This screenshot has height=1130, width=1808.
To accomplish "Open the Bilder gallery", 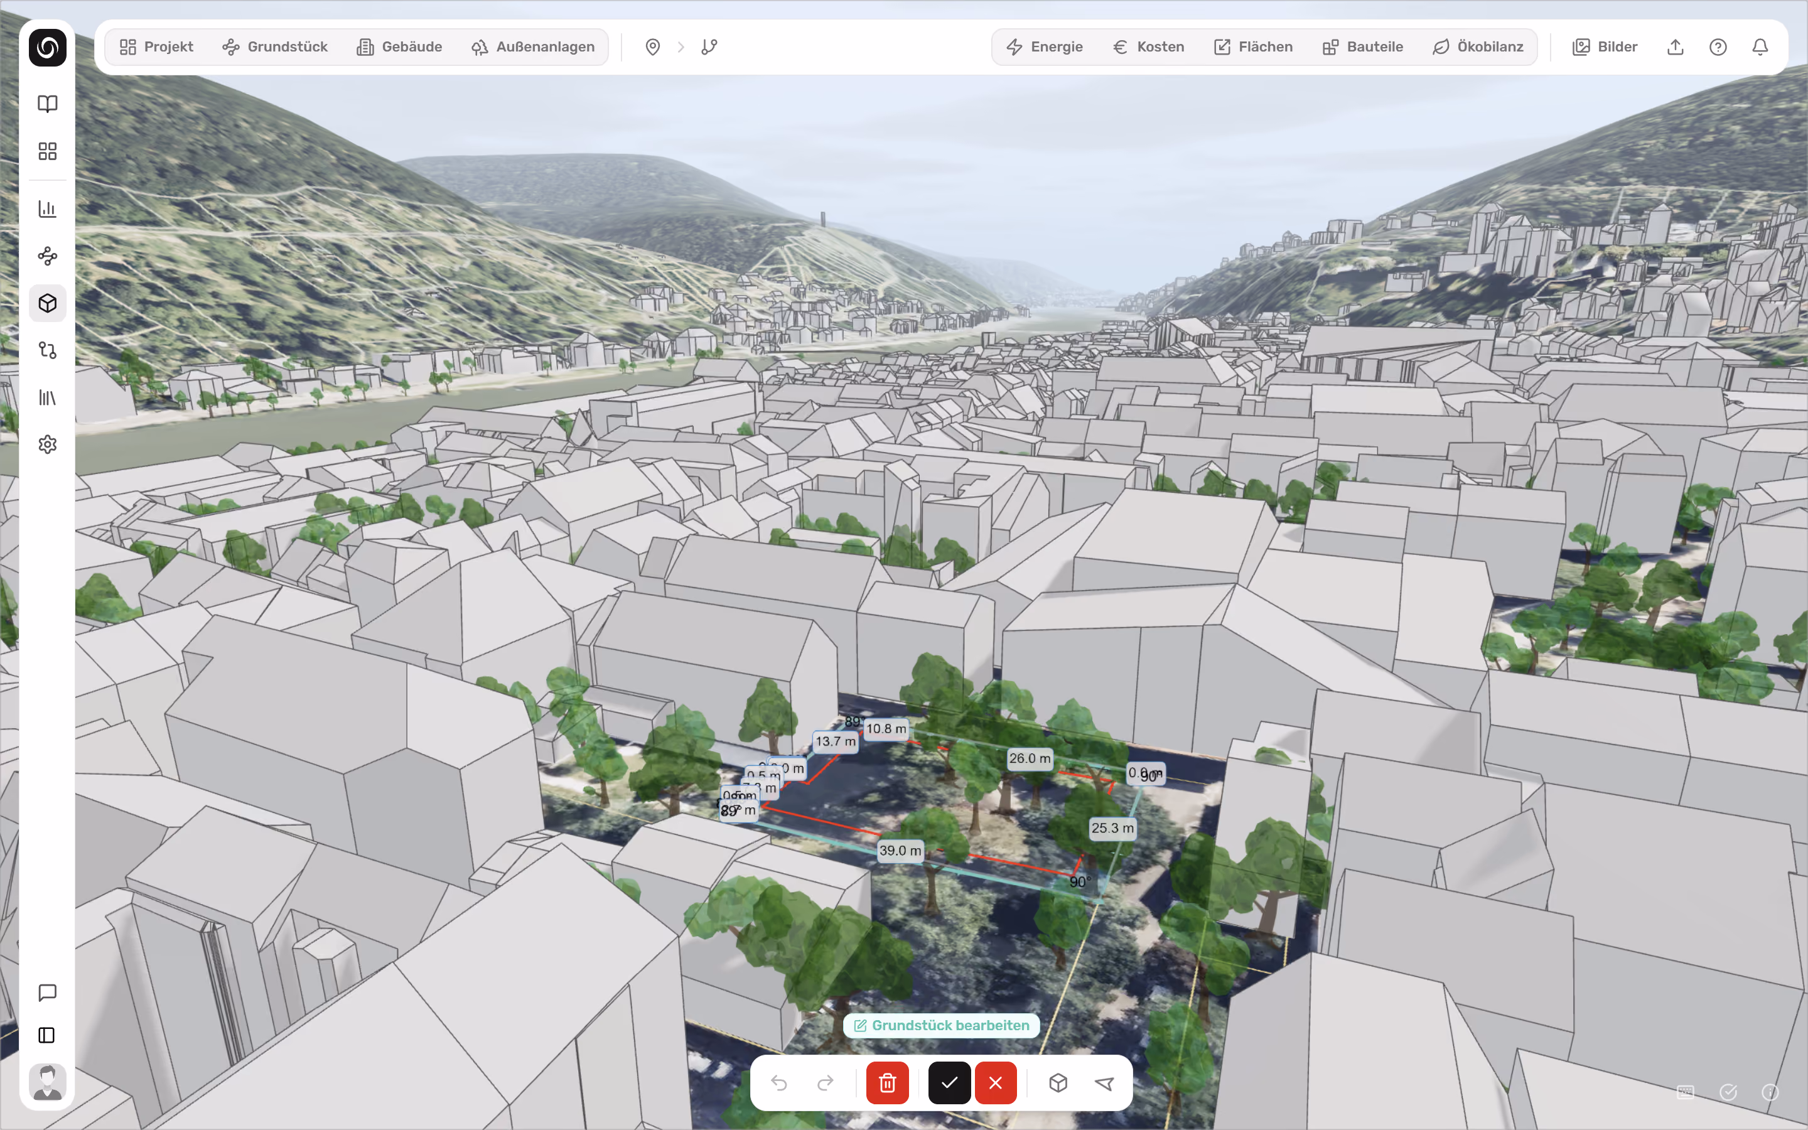I will tap(1605, 47).
